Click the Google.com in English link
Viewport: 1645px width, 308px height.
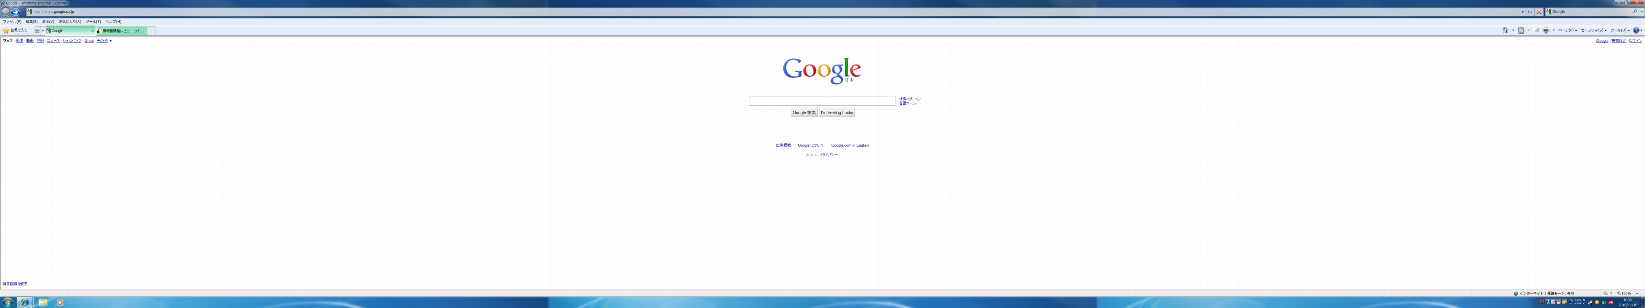[x=850, y=145]
